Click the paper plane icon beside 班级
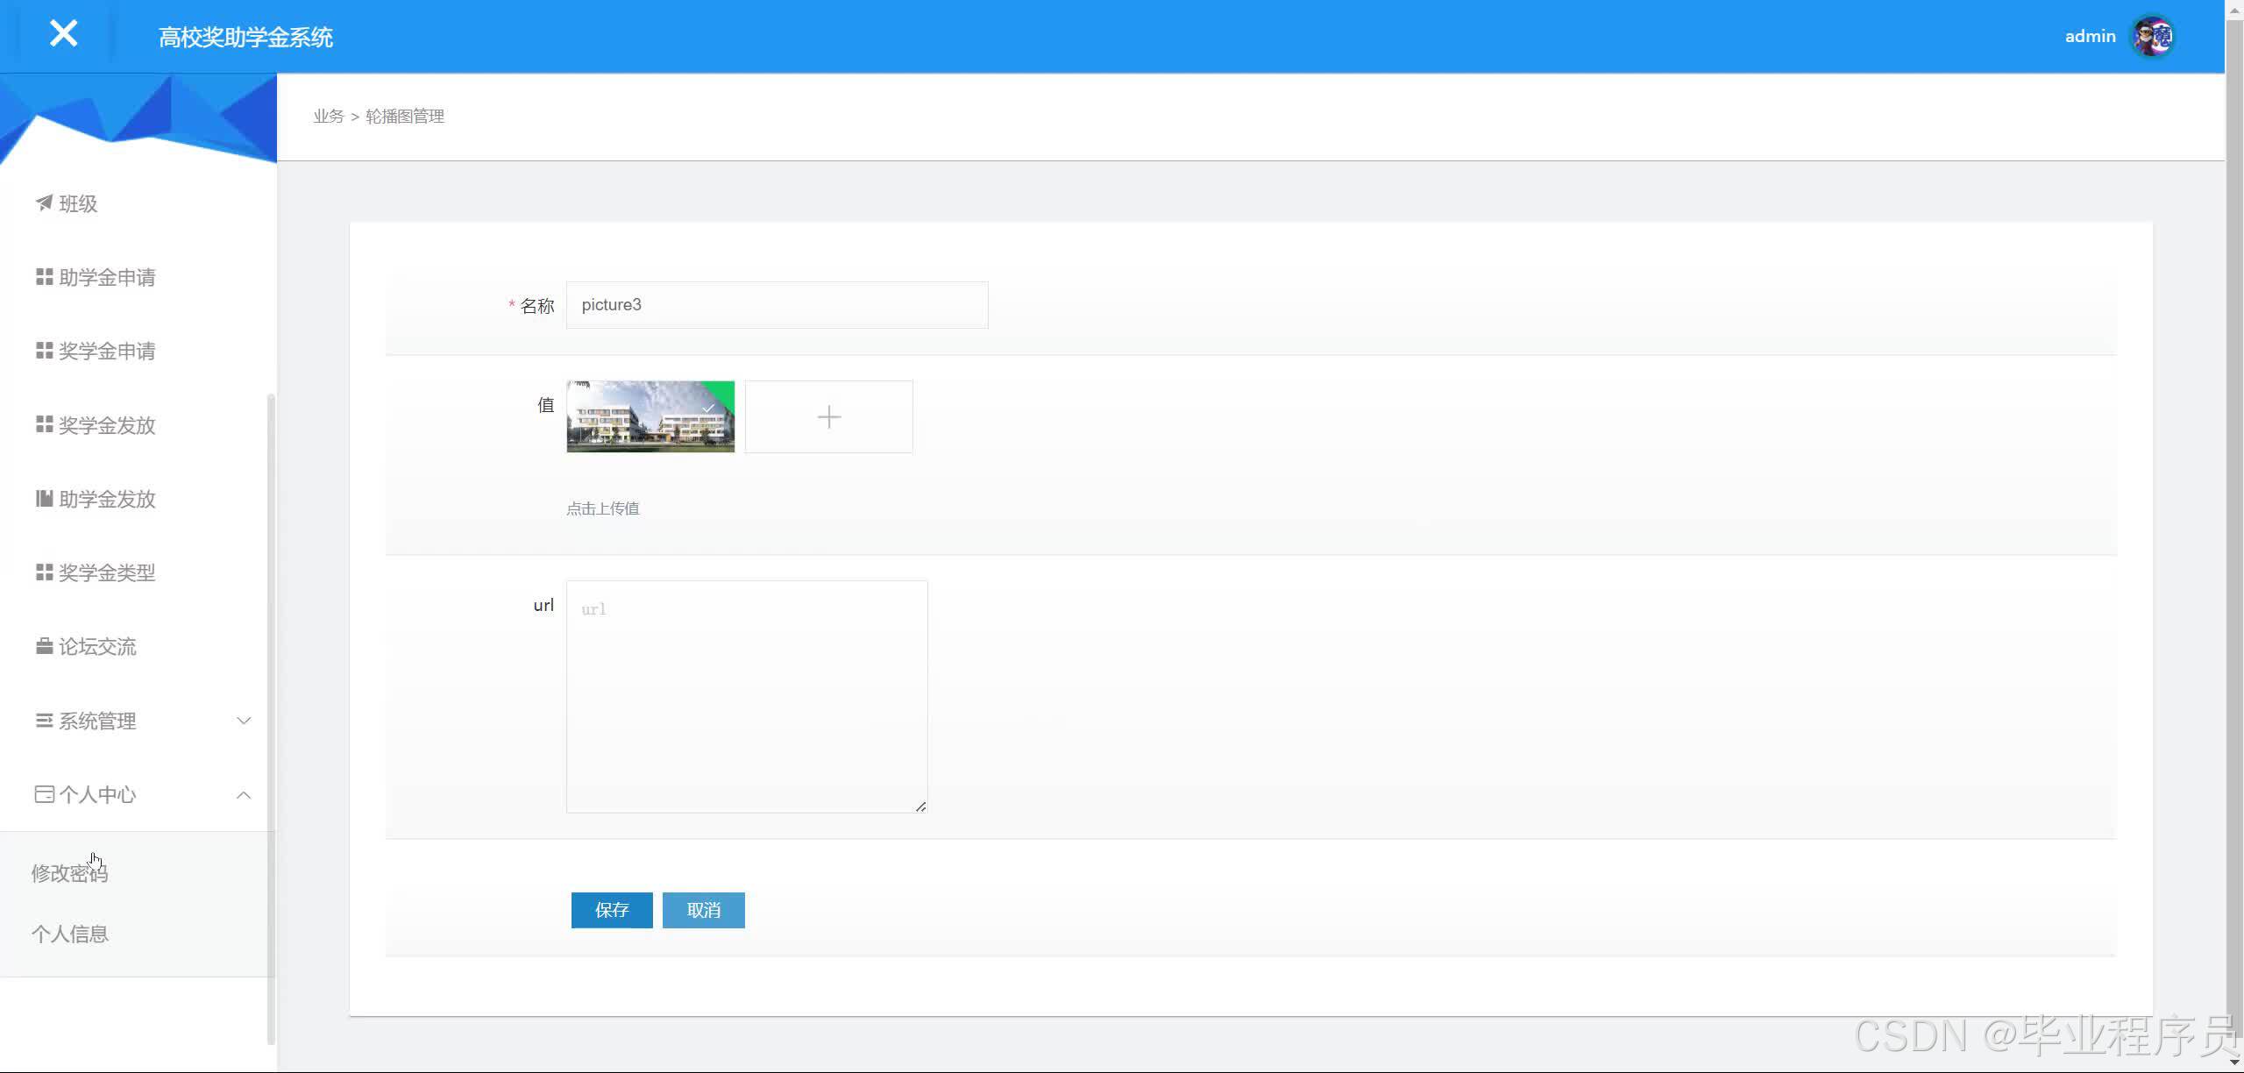 click(x=44, y=203)
